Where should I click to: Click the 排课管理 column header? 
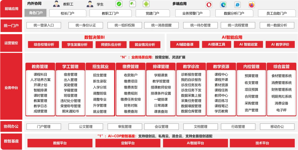(x=161, y=66)
